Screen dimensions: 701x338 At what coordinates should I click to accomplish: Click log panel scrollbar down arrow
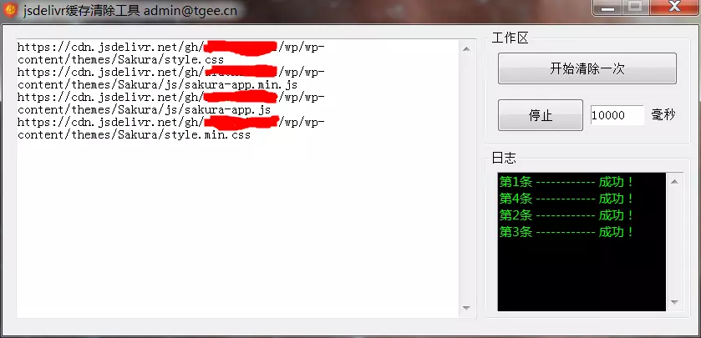[674, 302]
